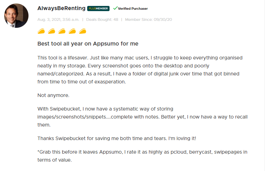Open the reviewer's profile photo

16,16
